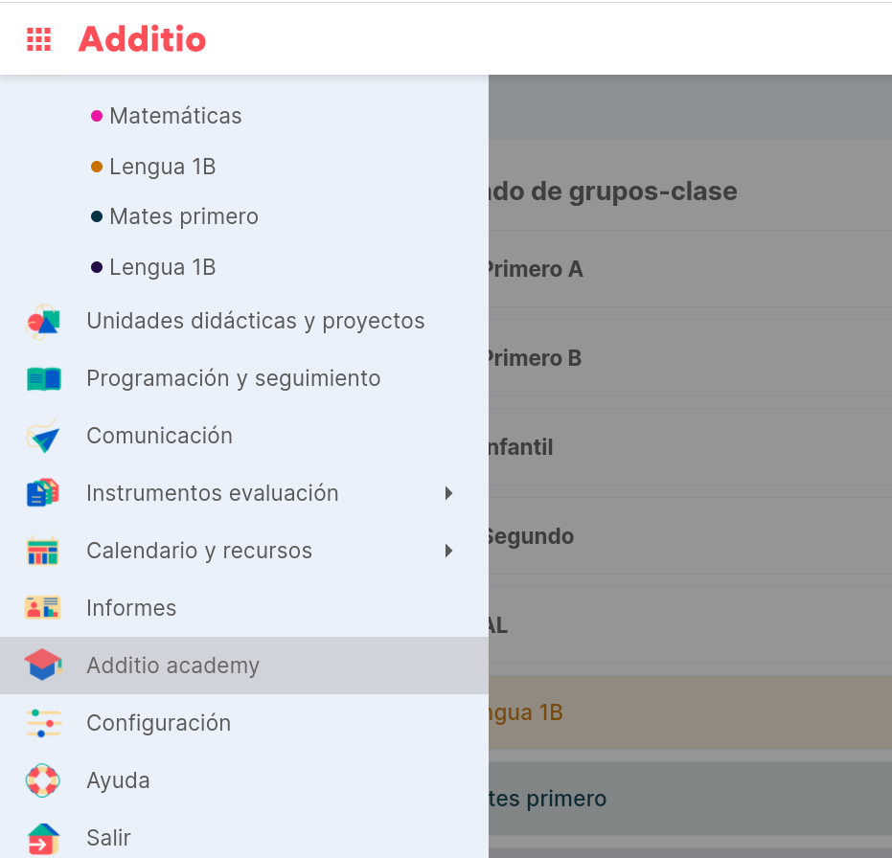This screenshot has width=892, height=858.
Task: Open the Segundo group-class row
Action: (690, 536)
